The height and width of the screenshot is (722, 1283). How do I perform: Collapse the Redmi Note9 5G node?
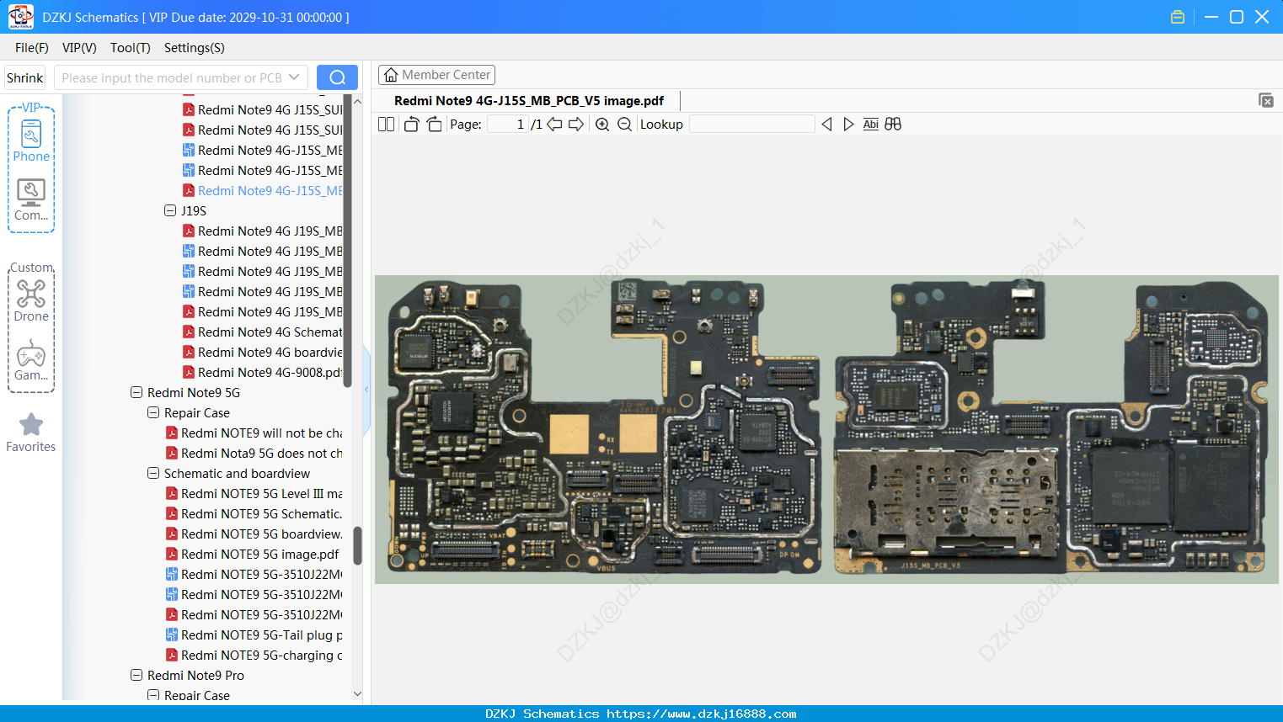(x=136, y=393)
